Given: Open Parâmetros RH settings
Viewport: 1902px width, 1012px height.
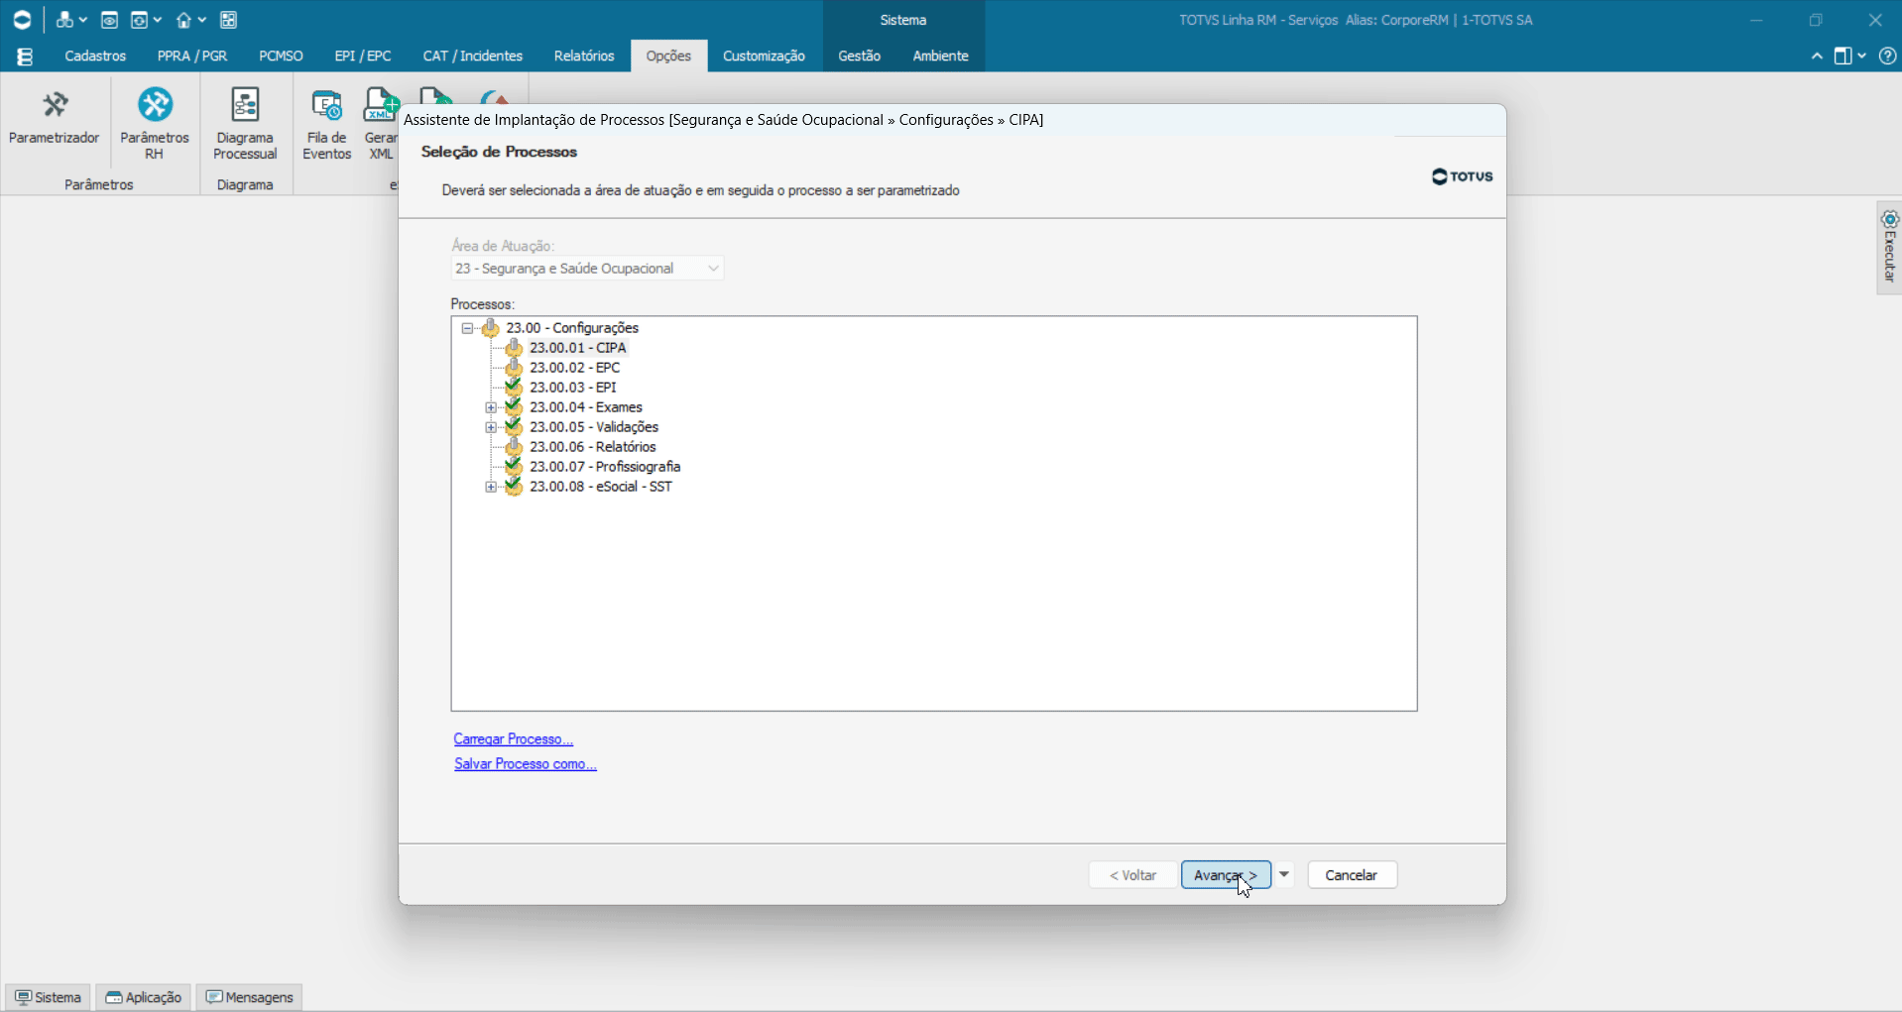Looking at the screenshot, I should point(155,124).
